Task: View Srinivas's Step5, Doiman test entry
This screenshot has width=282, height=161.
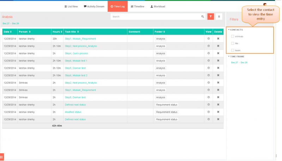Action: click(x=208, y=97)
